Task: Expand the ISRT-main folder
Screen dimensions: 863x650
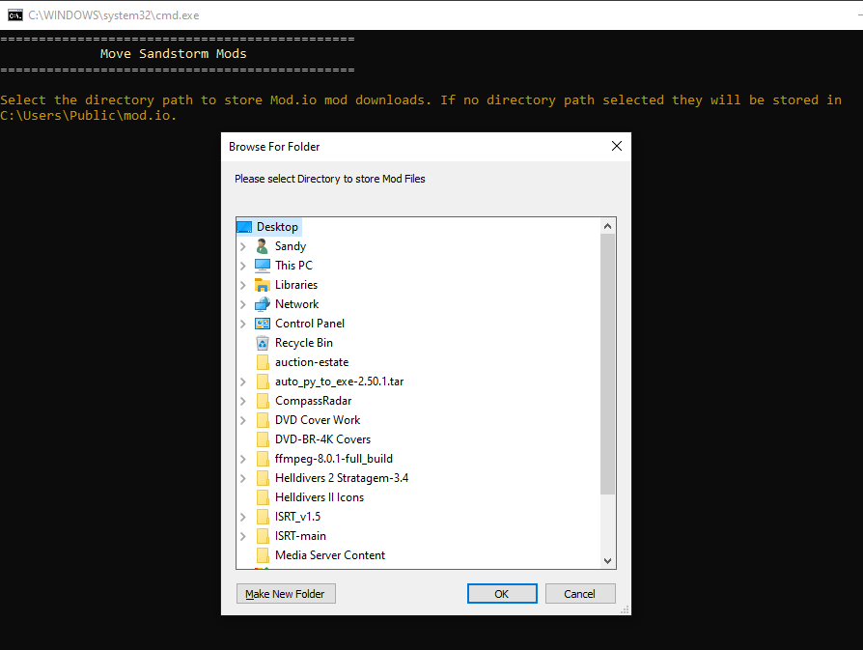Action: pyautogui.click(x=242, y=536)
